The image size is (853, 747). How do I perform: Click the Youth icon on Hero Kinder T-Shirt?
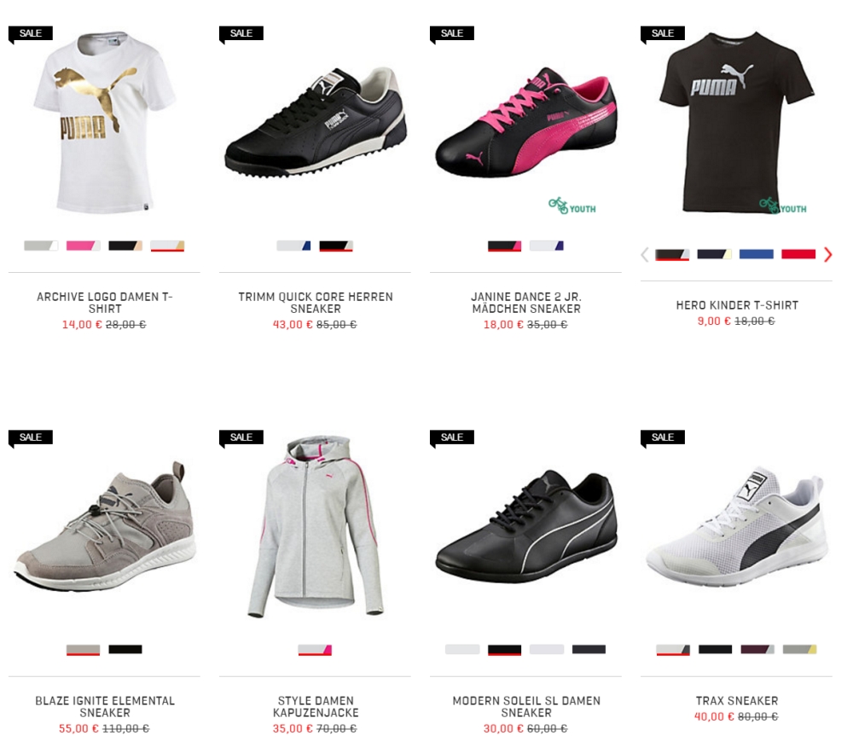(x=783, y=206)
